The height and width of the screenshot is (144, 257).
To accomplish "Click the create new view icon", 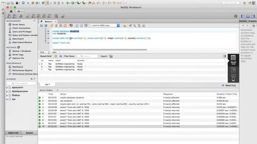I will coord(39,16).
